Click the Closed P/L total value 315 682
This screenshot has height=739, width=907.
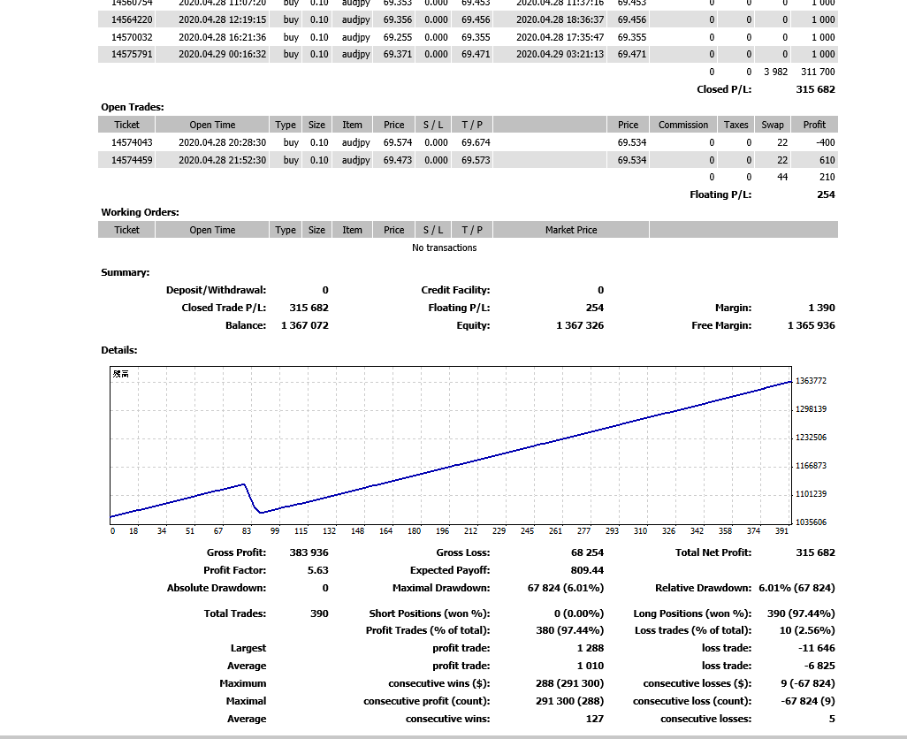(815, 89)
